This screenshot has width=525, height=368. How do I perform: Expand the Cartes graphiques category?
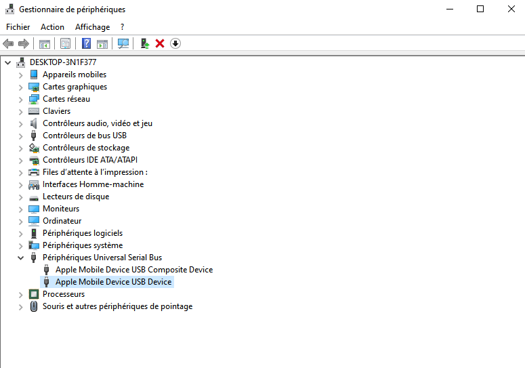click(21, 87)
